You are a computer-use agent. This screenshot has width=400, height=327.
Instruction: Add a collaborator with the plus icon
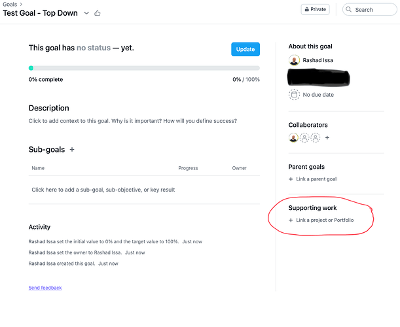[327, 138]
